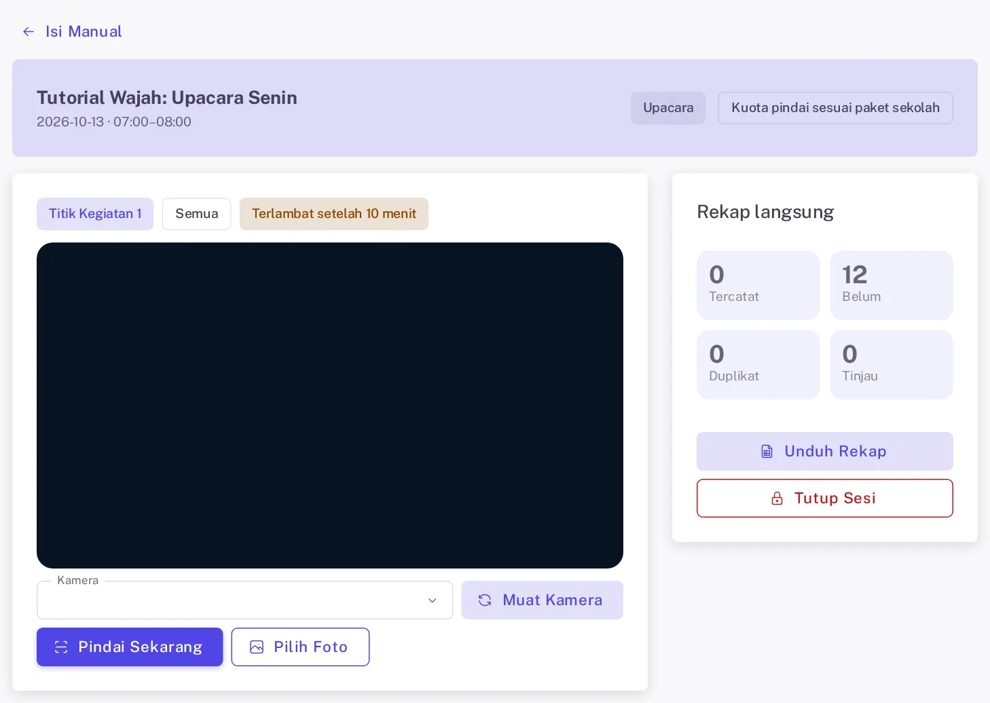Click the Upacara tag
The image size is (990, 703).
click(x=668, y=108)
